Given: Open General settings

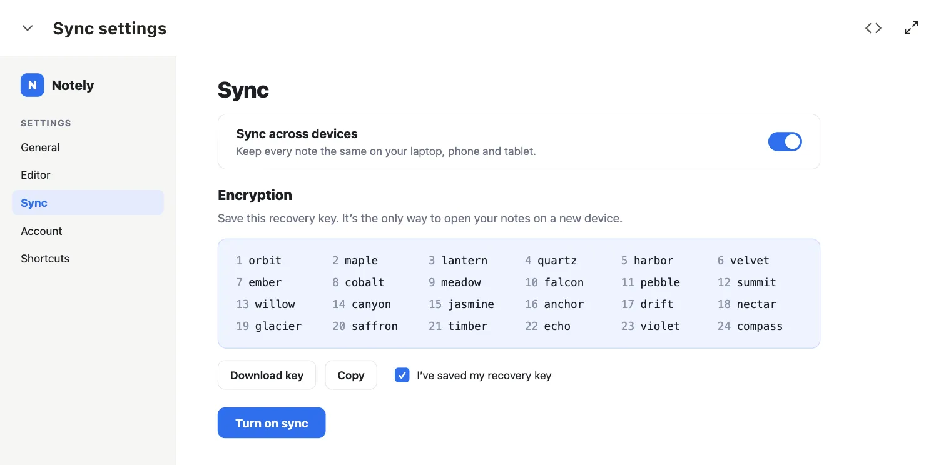Looking at the screenshot, I should 88,147.
